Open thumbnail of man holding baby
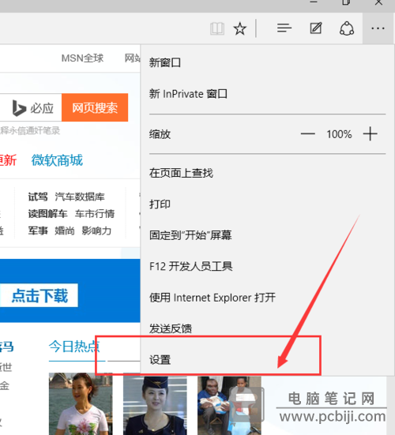 [x=229, y=405]
